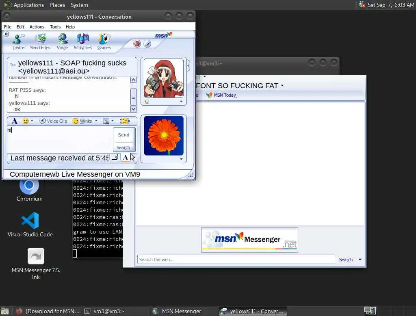The width and height of the screenshot is (416, 316).
Task: Click the MSN Today link
Action: (225, 95)
